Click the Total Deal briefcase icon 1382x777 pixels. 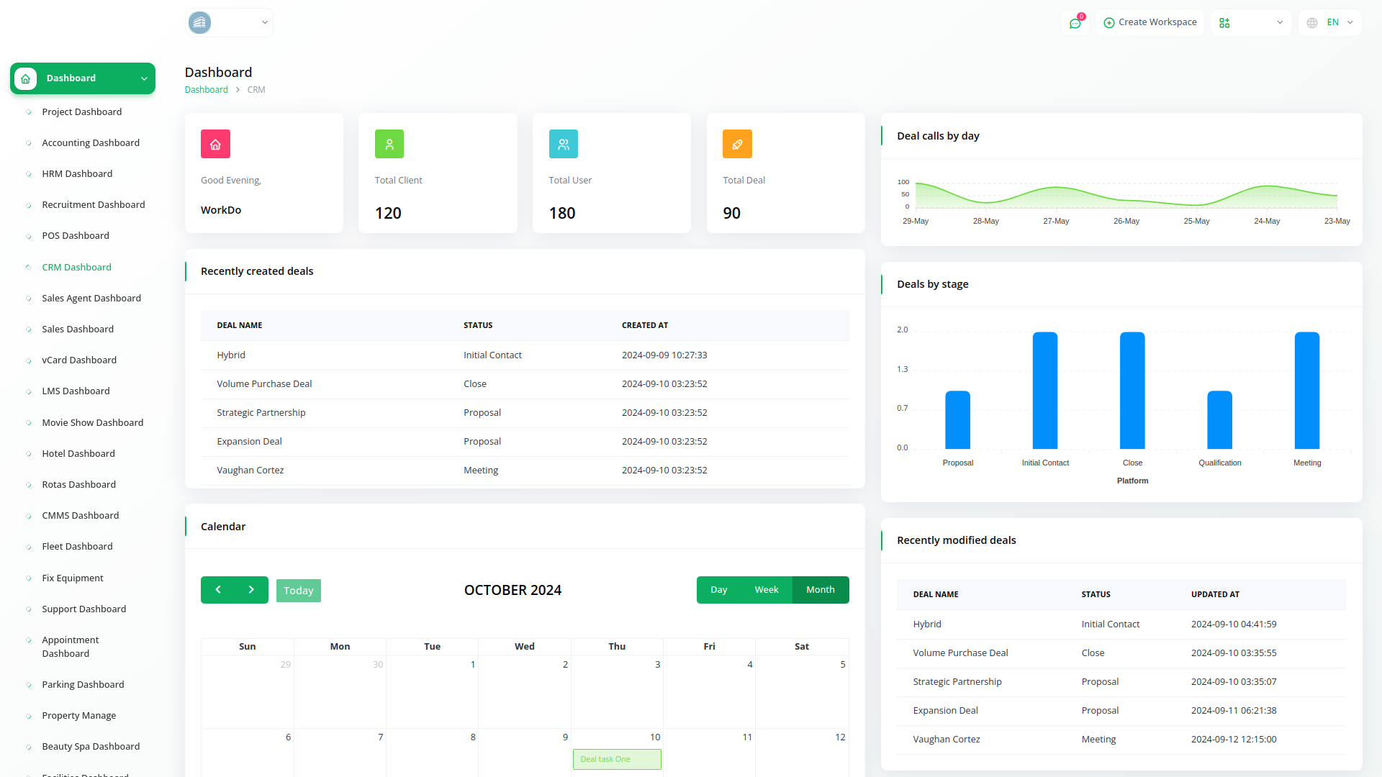click(737, 143)
